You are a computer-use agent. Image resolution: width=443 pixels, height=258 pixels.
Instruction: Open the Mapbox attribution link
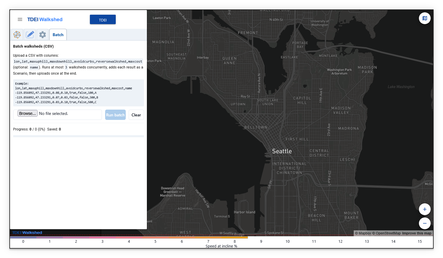pyautogui.click(x=363, y=233)
